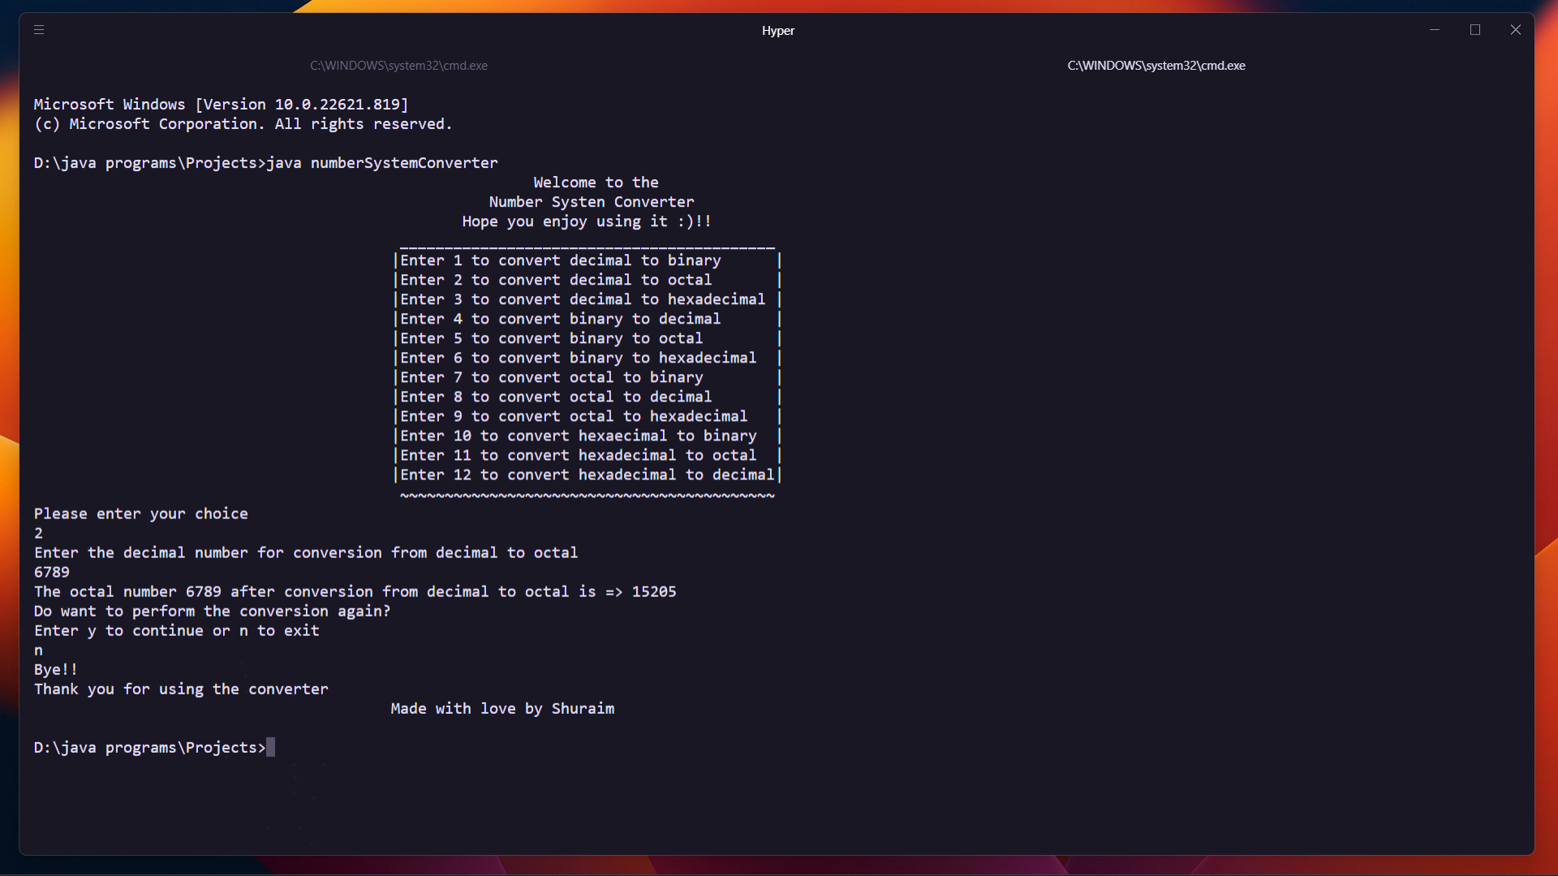Screen dimensions: 1558x876
Task: Click the 'Welcome to the' header text
Action: pos(596,182)
